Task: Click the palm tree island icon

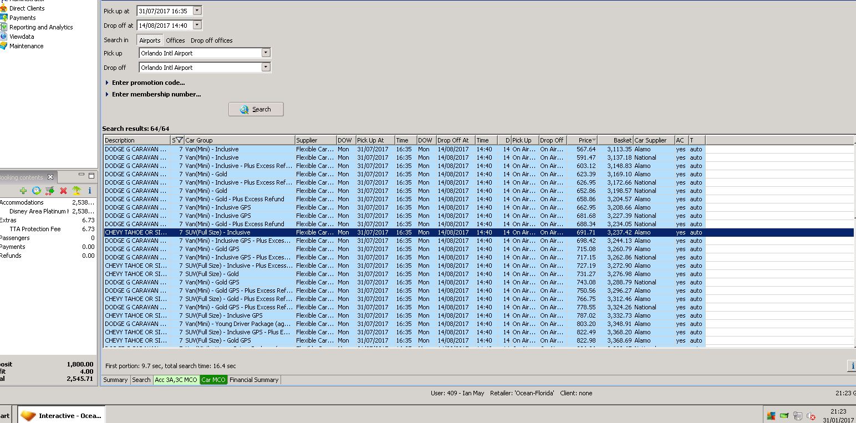Action: [x=77, y=191]
